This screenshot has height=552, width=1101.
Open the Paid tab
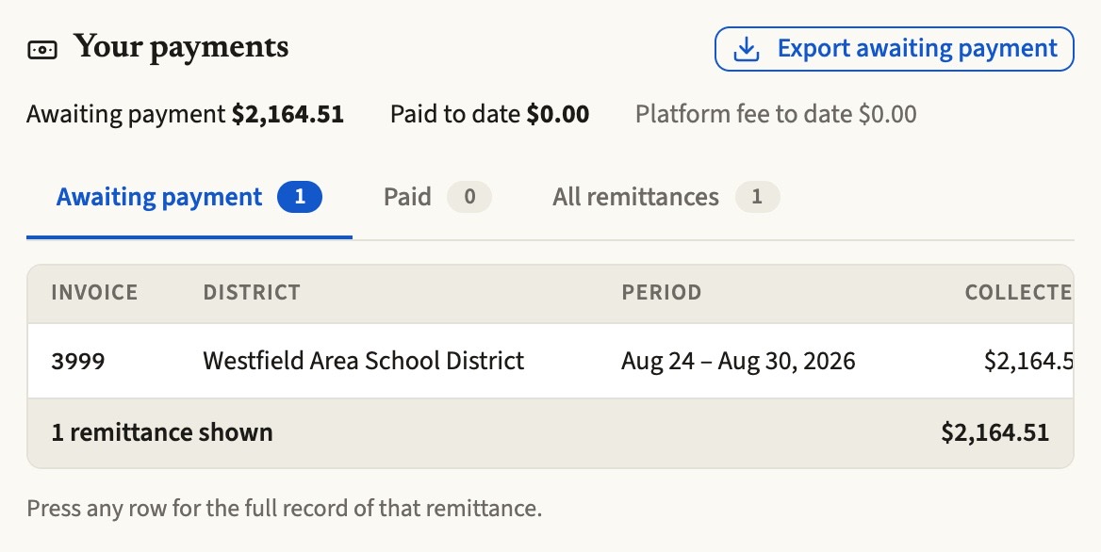tap(437, 197)
